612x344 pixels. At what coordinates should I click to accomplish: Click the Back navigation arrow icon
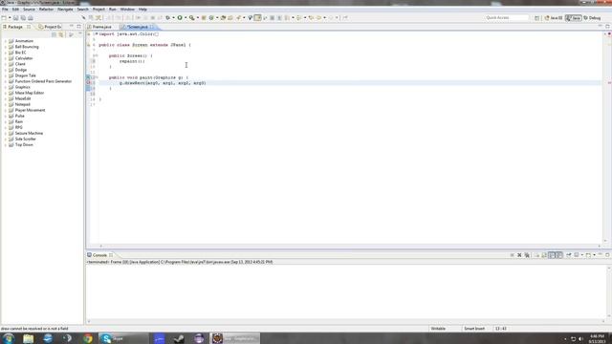pyautogui.click(x=318, y=18)
